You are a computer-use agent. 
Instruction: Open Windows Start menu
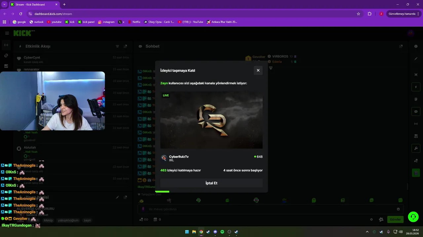(187, 232)
